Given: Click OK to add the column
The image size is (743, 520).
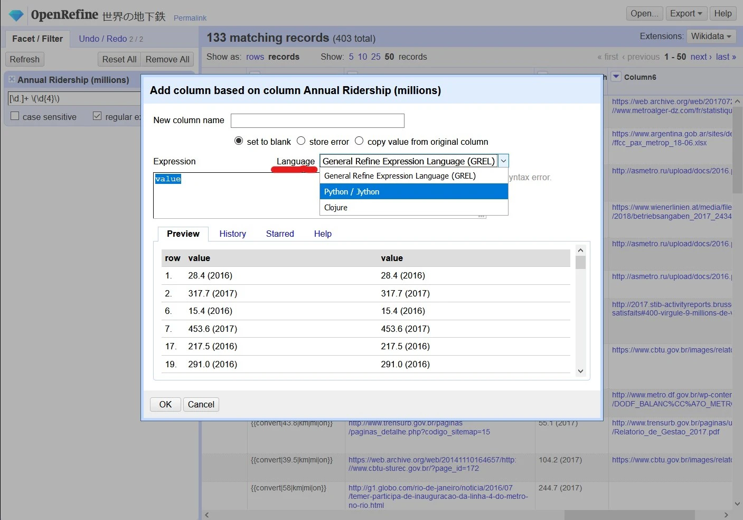Looking at the screenshot, I should click(165, 404).
